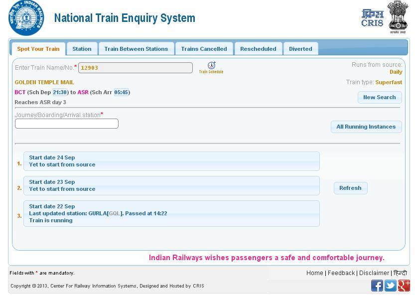Click the All Running Instances button
Screen dimensions: 415x299
pyautogui.click(x=366, y=127)
